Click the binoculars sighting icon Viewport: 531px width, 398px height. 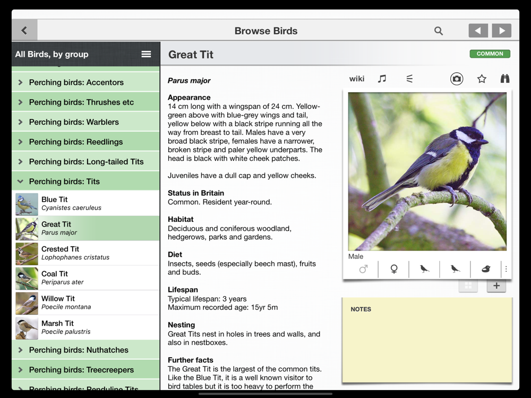click(505, 79)
